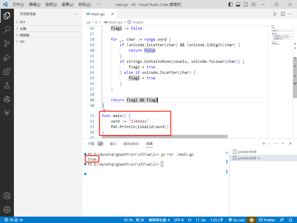Screen dimensions: 297x223
Task: Switch to the 调试控制台 tab
Action: coord(131,144)
